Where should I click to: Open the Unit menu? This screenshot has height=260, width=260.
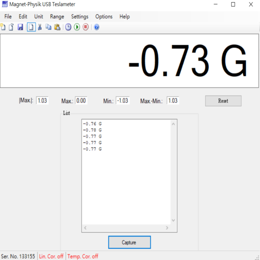39,16
